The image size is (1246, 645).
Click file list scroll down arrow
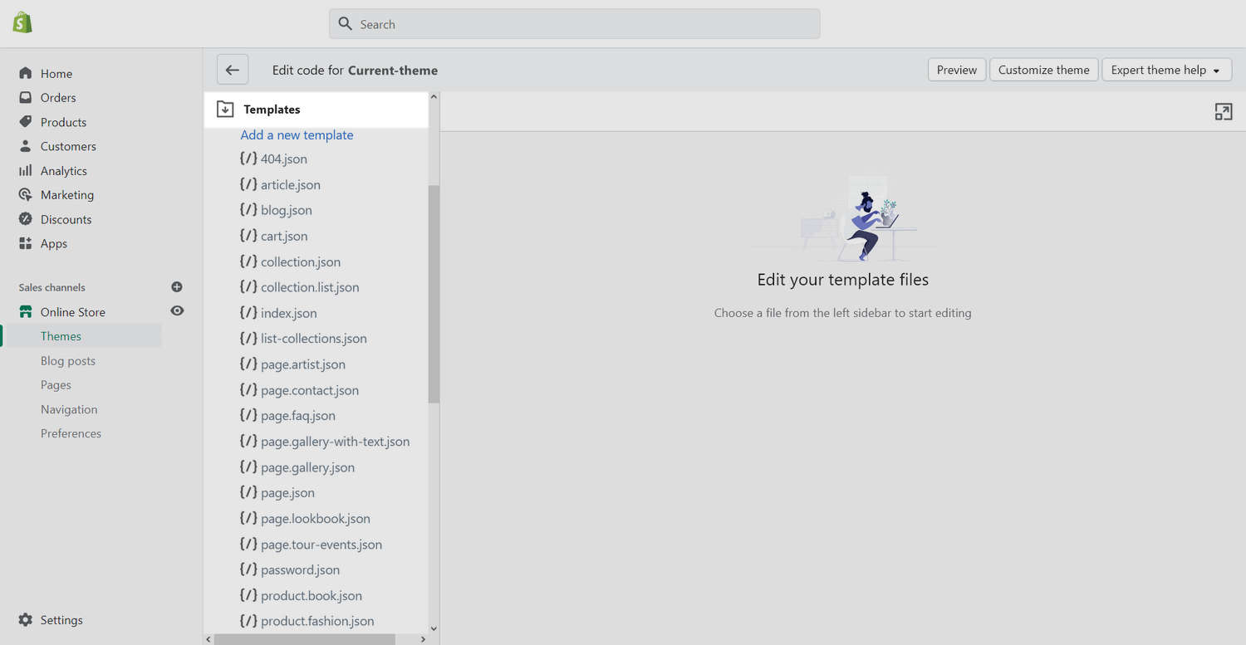(x=434, y=628)
